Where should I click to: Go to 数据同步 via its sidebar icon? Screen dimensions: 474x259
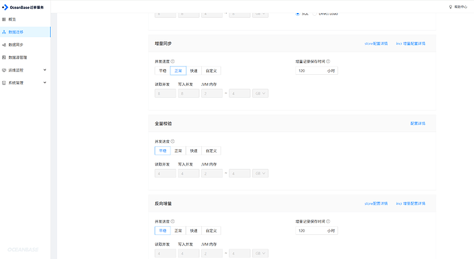tap(4, 45)
